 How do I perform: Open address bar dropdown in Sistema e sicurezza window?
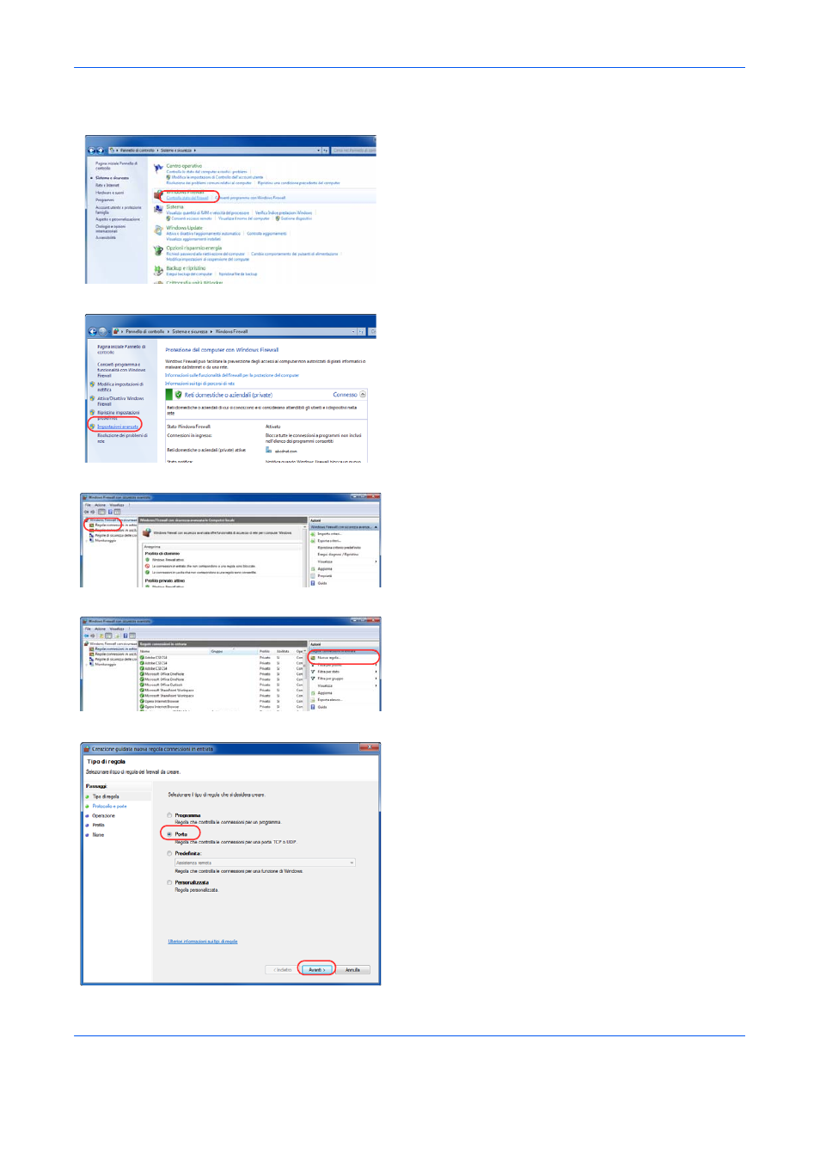319,150
